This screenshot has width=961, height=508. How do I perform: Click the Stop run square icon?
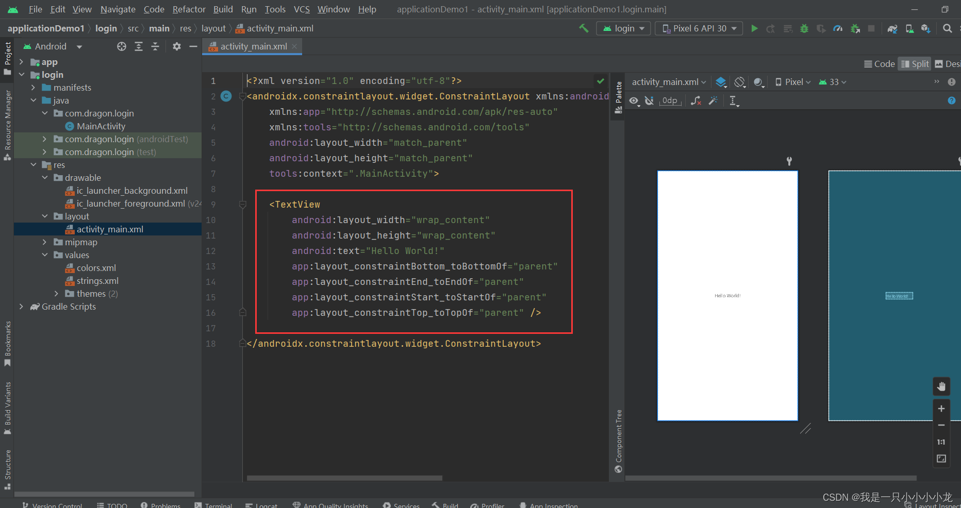click(871, 28)
